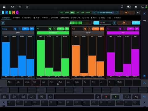Select the Kick track pad

(19, 83)
